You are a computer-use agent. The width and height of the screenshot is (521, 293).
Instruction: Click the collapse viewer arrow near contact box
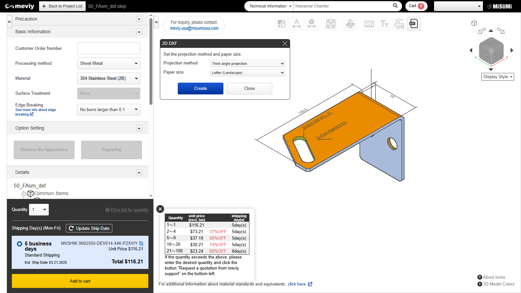[156, 22]
